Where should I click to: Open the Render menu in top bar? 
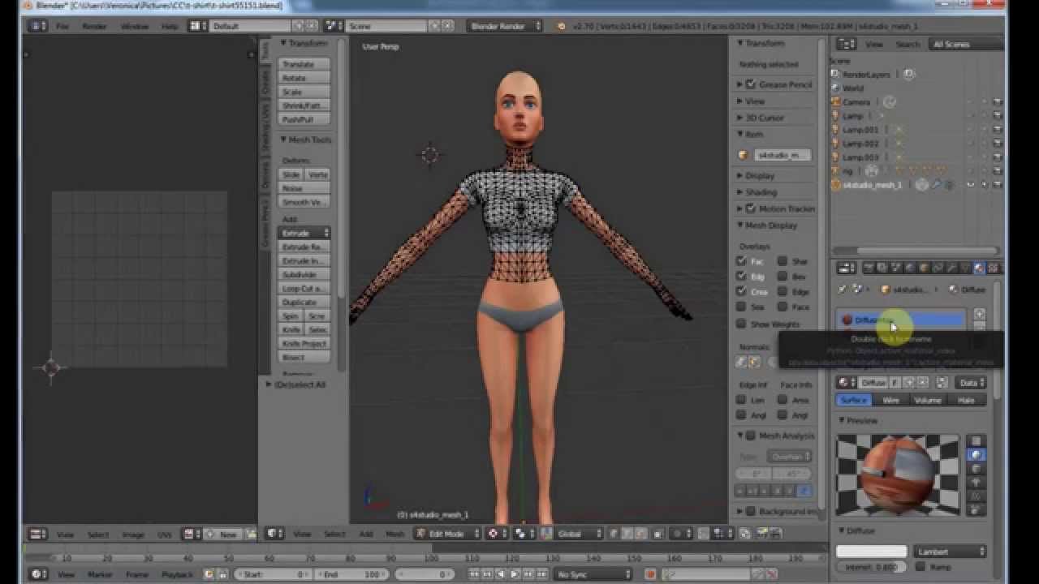click(95, 26)
